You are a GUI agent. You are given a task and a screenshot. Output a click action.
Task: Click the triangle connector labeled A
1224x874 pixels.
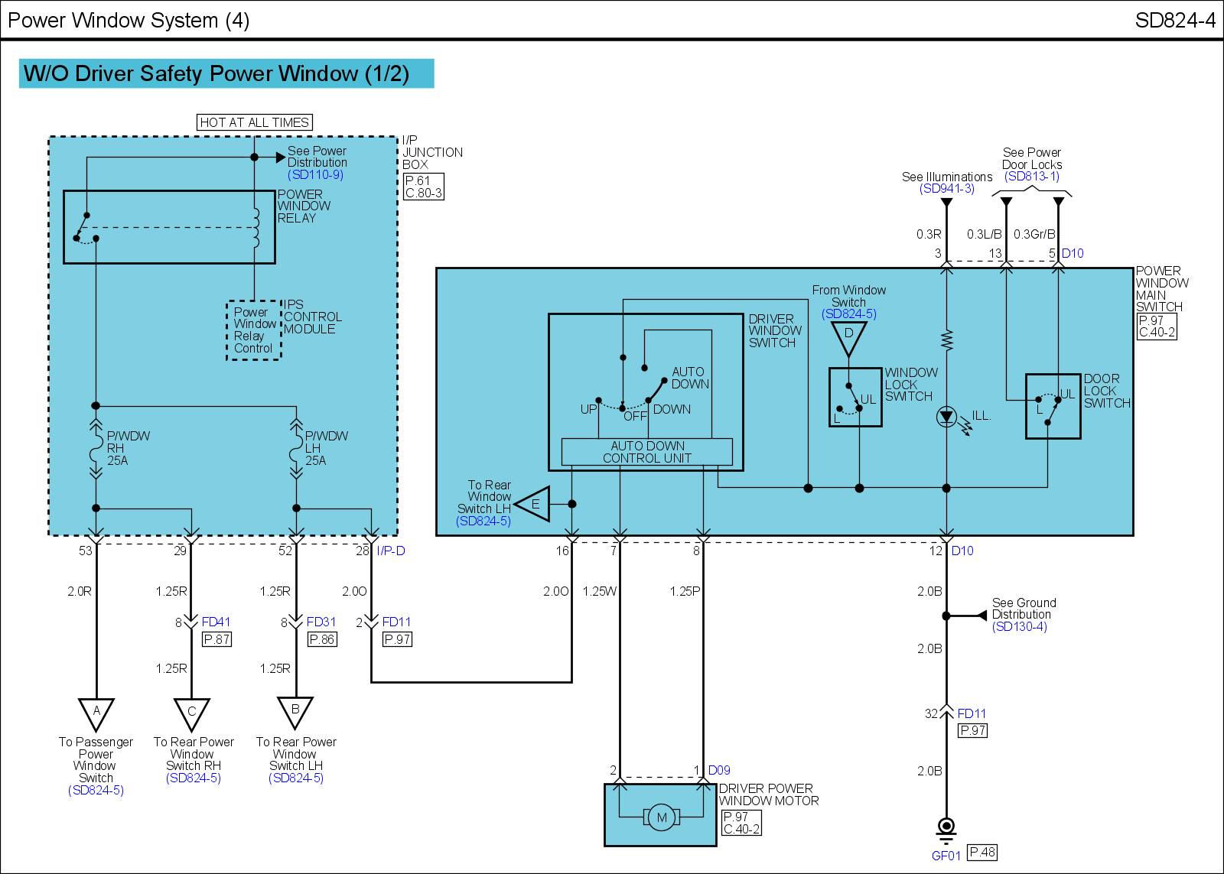tap(96, 713)
